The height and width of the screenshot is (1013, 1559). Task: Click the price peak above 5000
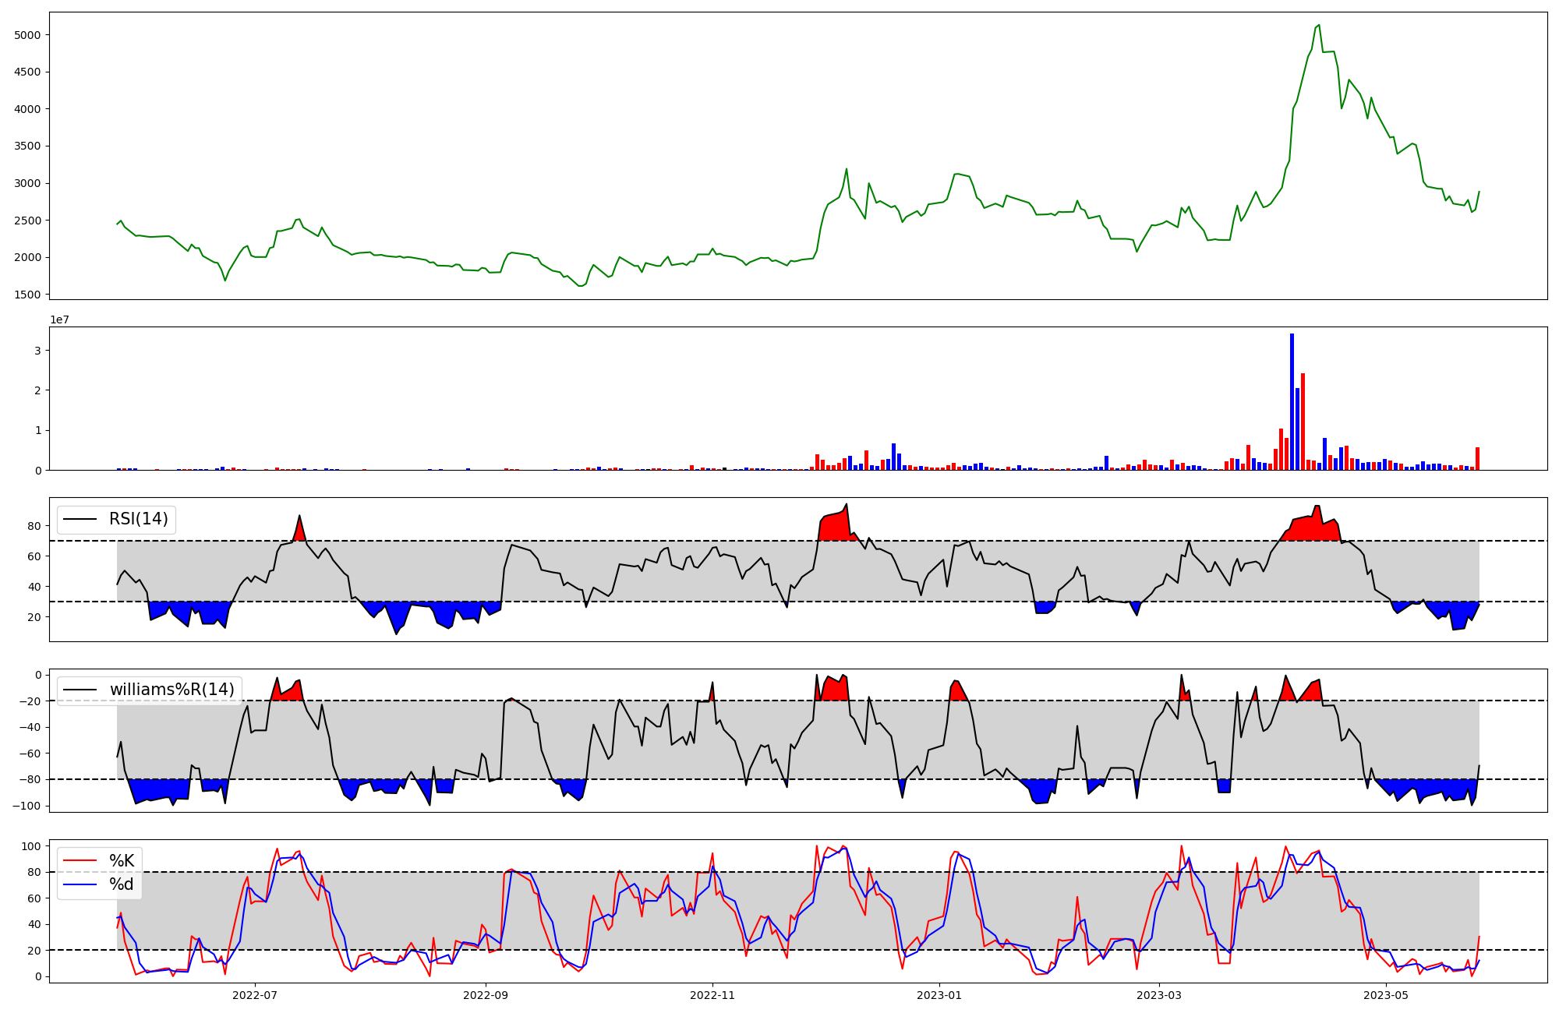pos(1318,25)
